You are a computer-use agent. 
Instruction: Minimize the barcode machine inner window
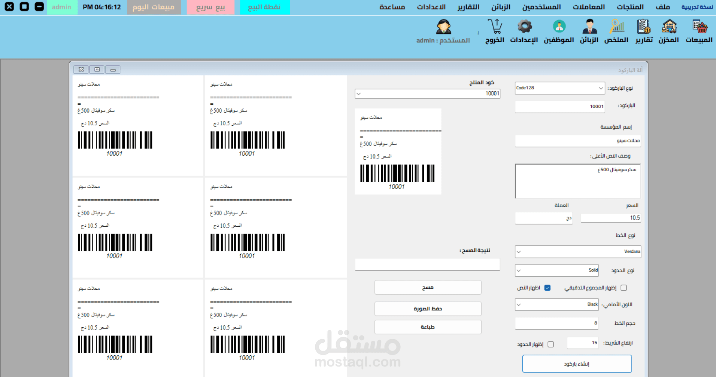[x=113, y=70]
